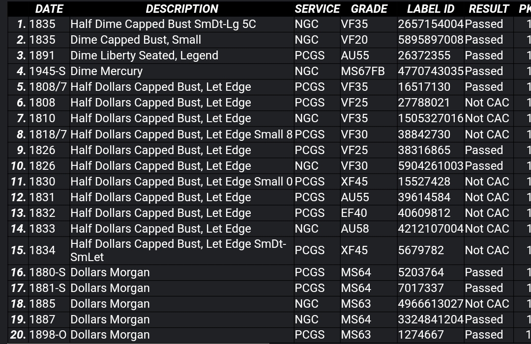Viewport: 531px width, 344px height.
Task: Select the AU58 grade in row 14
Action: [x=354, y=228]
